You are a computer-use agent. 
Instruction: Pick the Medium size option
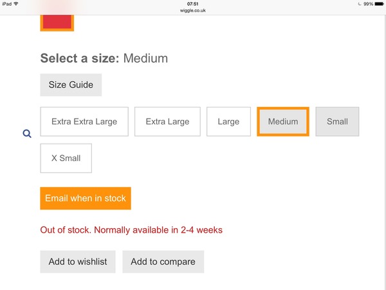point(283,122)
